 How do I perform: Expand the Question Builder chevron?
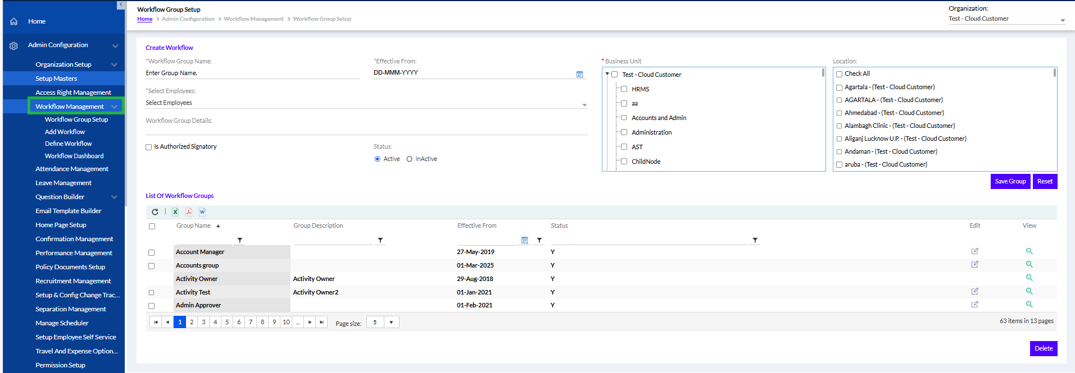tap(114, 197)
